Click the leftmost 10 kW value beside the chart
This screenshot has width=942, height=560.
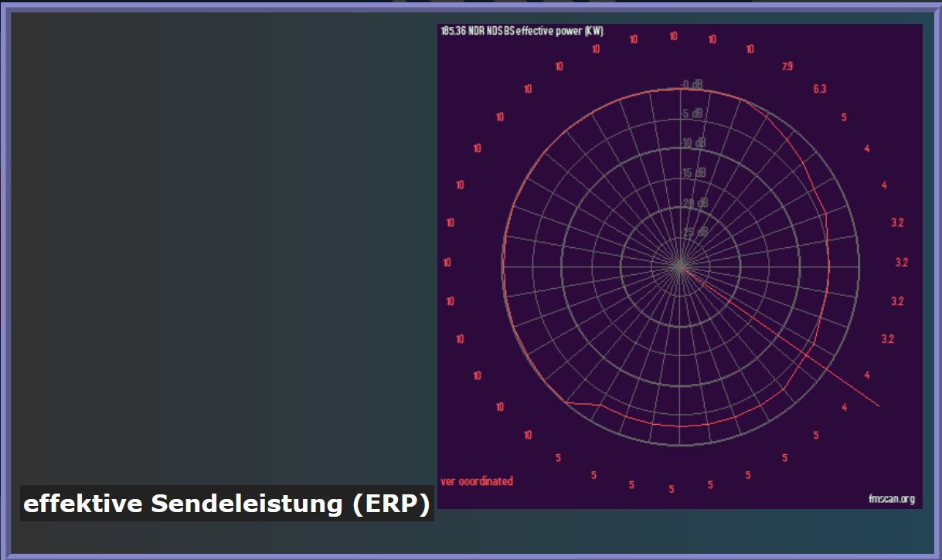(447, 263)
